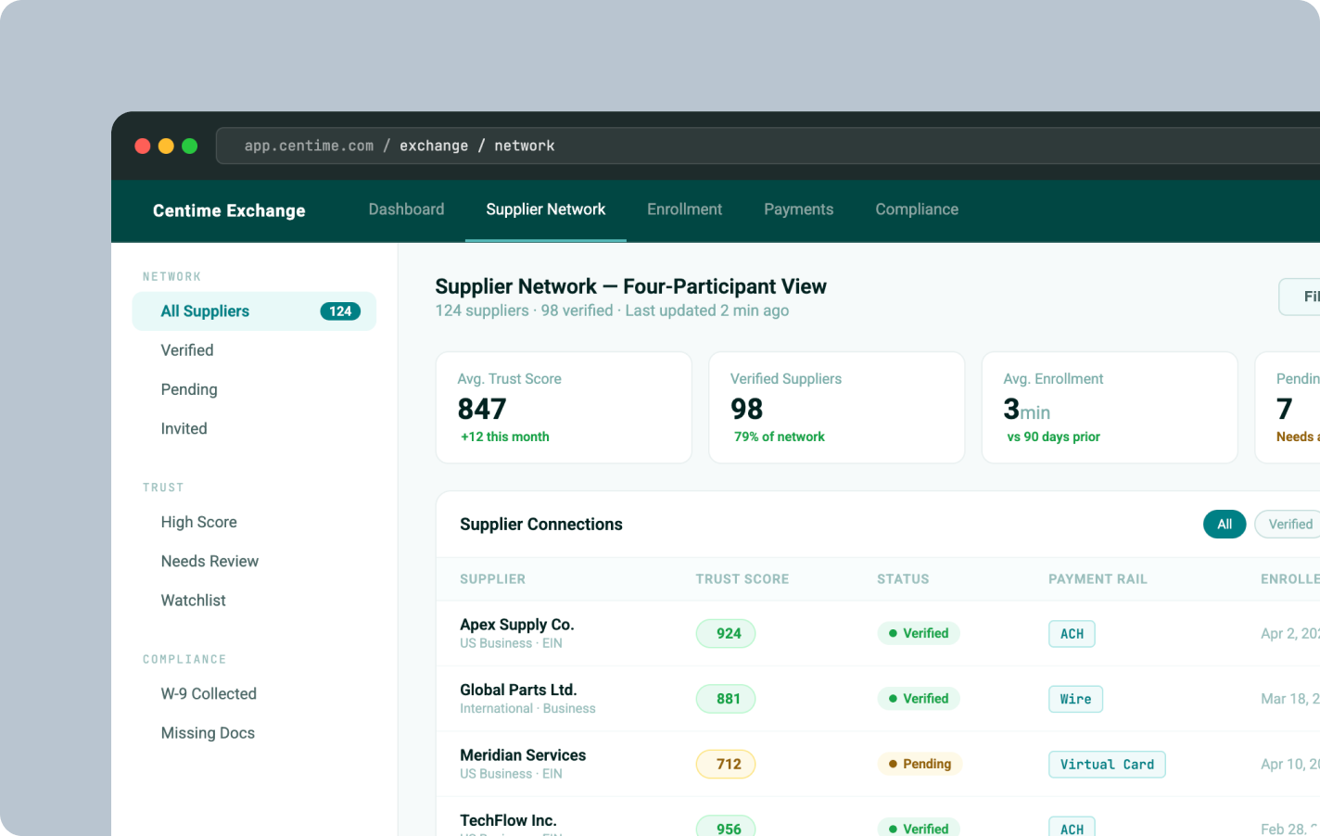Switch to the Payments tab
The image size is (1320, 836).
(798, 209)
